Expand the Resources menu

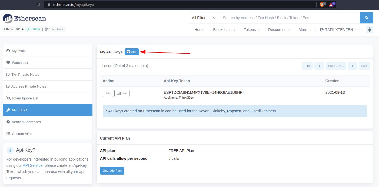click(x=279, y=30)
